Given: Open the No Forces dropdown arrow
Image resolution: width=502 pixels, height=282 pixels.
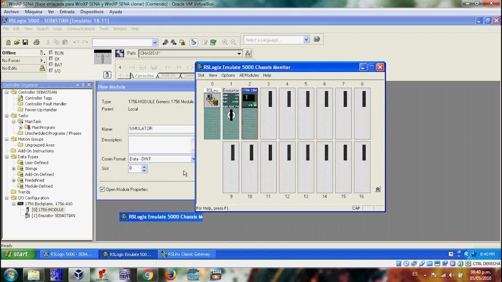Looking at the screenshot, I should [42, 61].
